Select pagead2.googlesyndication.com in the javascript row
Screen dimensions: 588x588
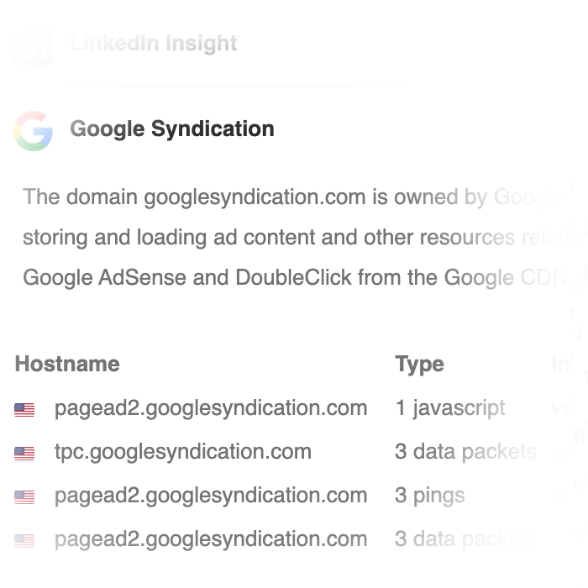click(x=211, y=408)
